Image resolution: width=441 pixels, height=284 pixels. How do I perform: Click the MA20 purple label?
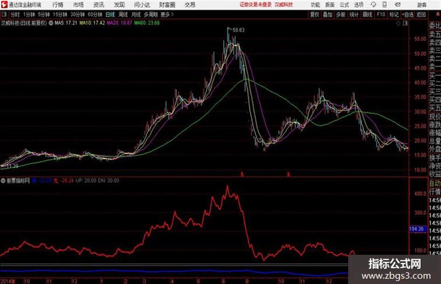click(x=119, y=23)
